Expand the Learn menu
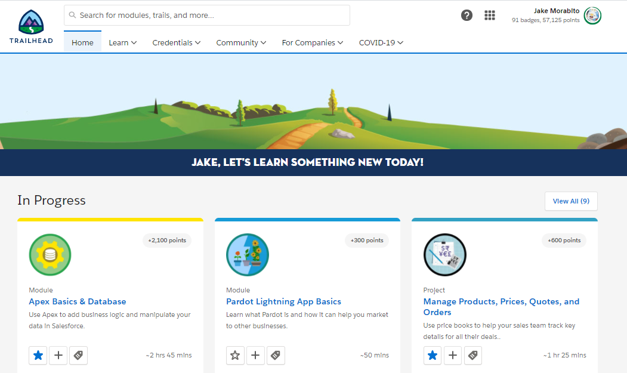The image size is (627, 373). tap(123, 42)
